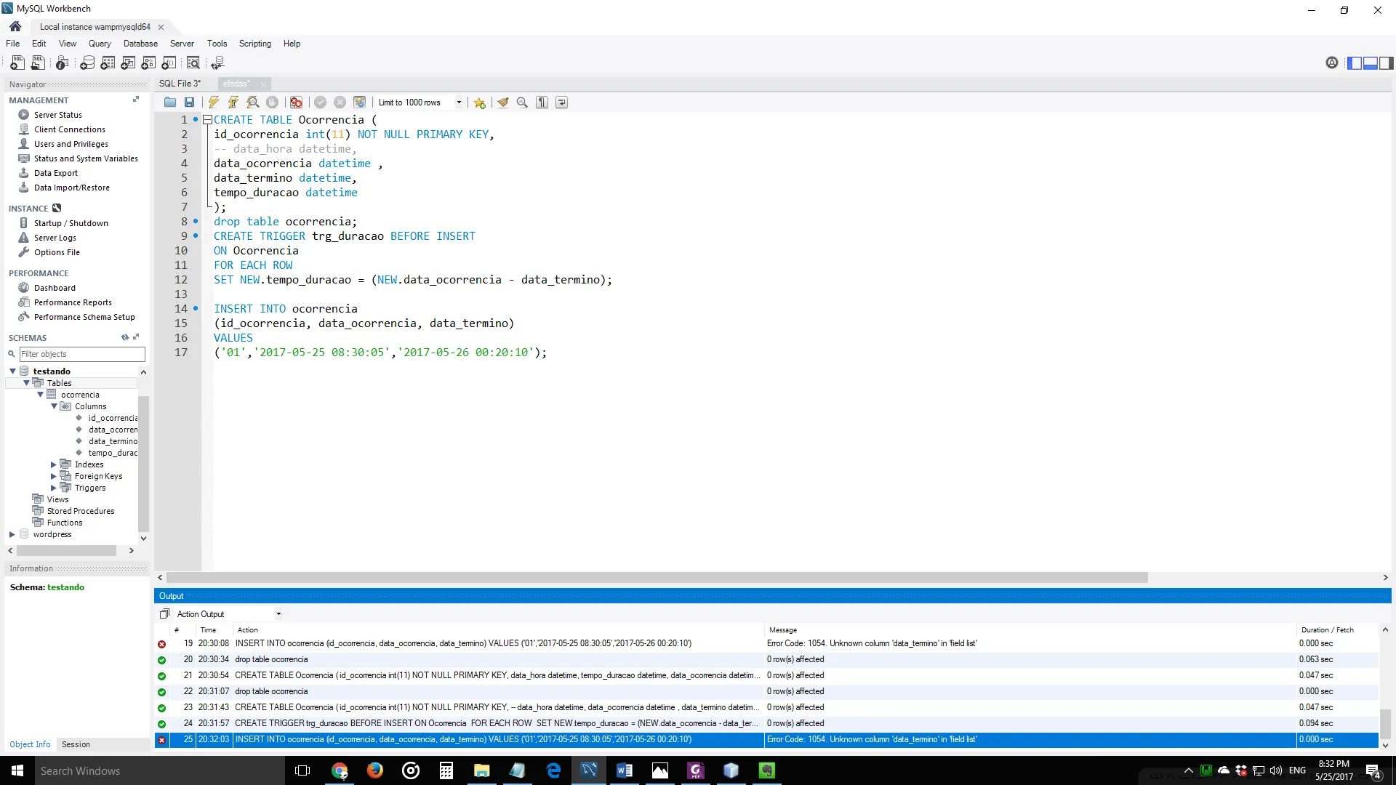Toggle invisible characters pilcrow icon

pos(542,102)
